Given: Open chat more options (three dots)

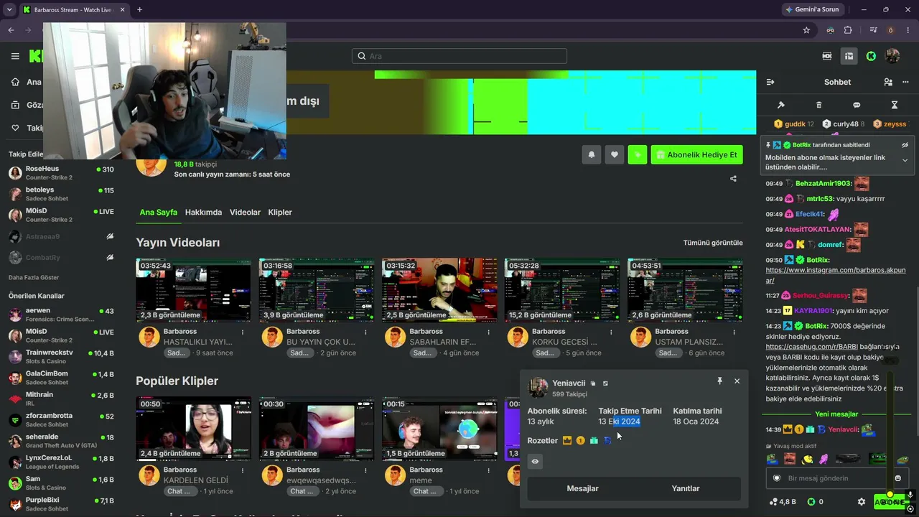Looking at the screenshot, I should pyautogui.click(x=905, y=82).
